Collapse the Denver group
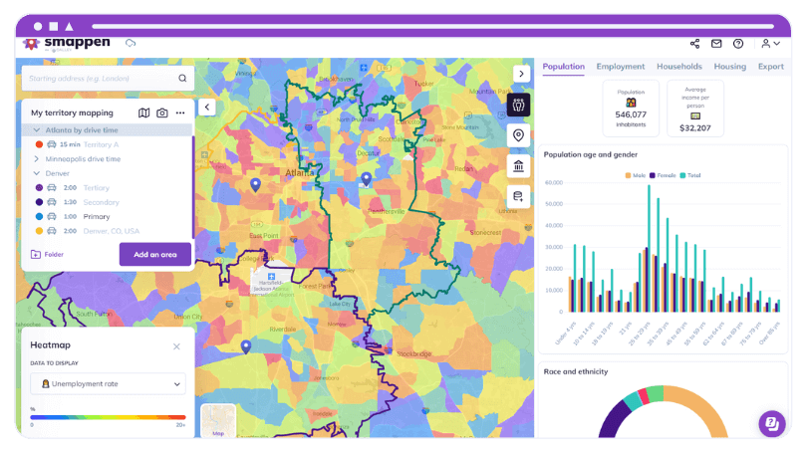The image size is (807, 452). pos(37,173)
